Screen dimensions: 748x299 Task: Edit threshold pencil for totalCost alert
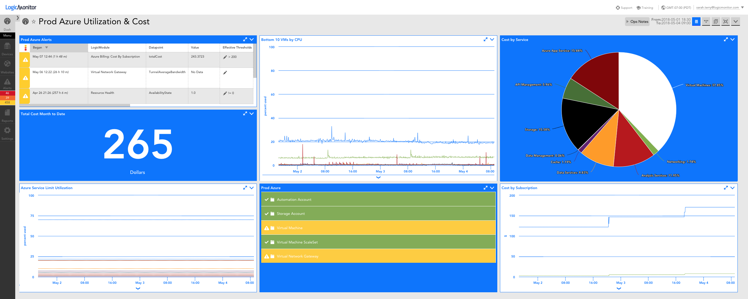click(x=225, y=57)
